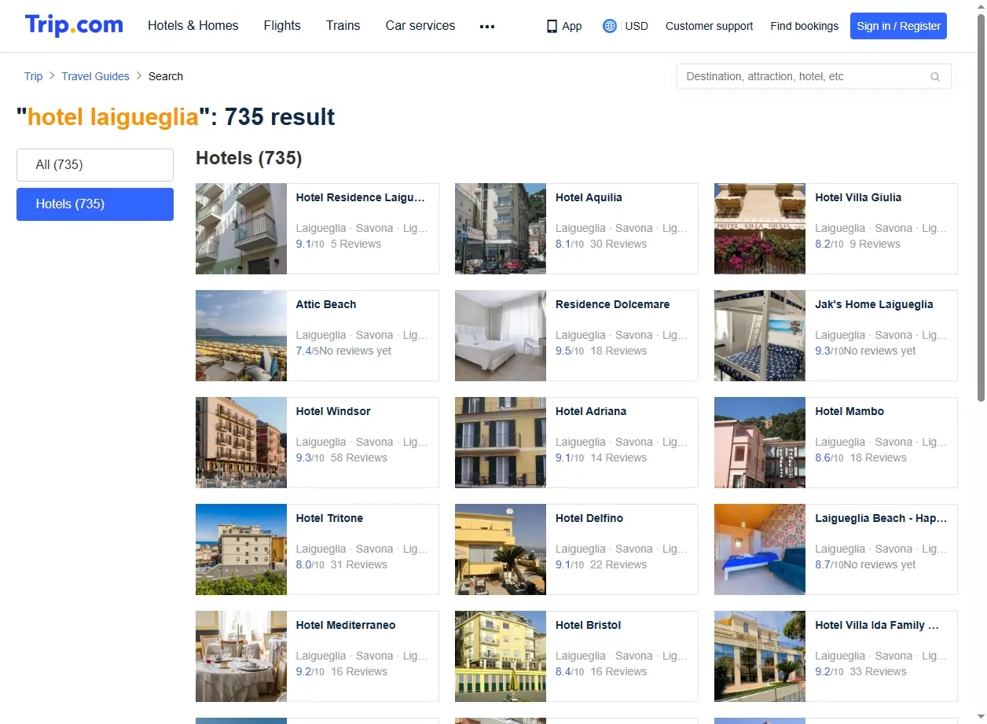Click the Trip.com logo
Image resolution: width=987 pixels, height=724 pixels.
pyautogui.click(x=74, y=25)
